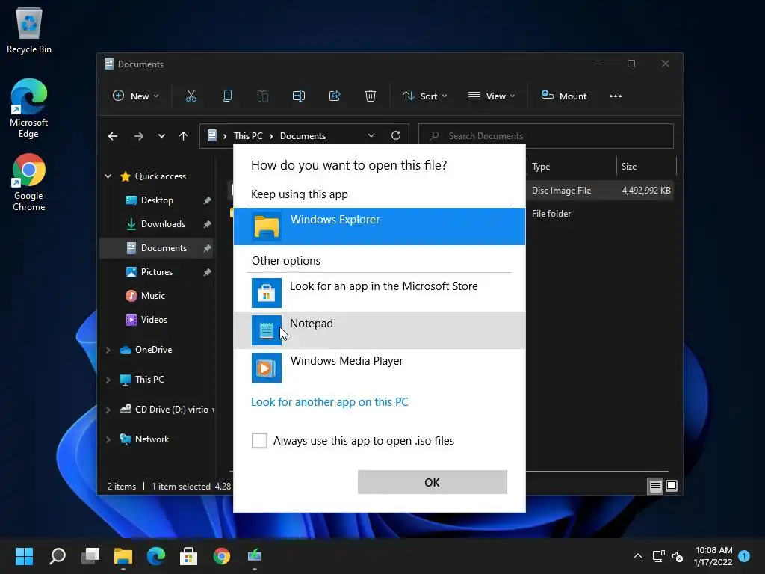The height and width of the screenshot is (574, 765).
Task: Open the Sort dropdown menu
Action: click(424, 96)
